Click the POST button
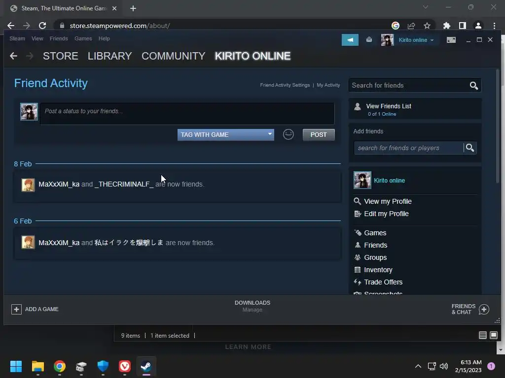The image size is (505, 378). [x=319, y=135]
